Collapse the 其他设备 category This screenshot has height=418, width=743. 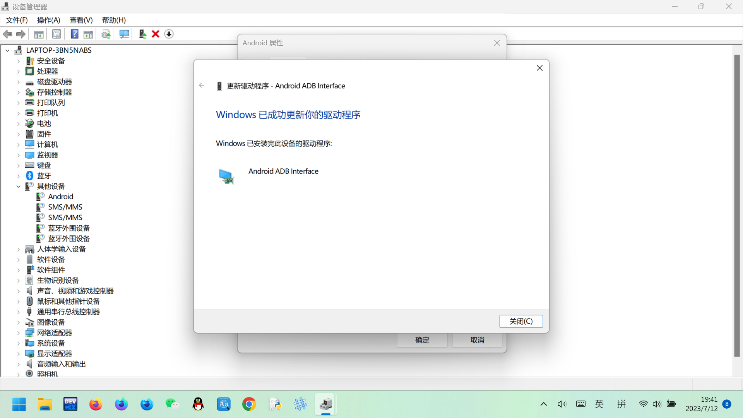coord(18,187)
